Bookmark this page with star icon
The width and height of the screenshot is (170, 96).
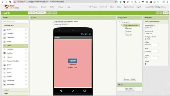tap(116, 2)
